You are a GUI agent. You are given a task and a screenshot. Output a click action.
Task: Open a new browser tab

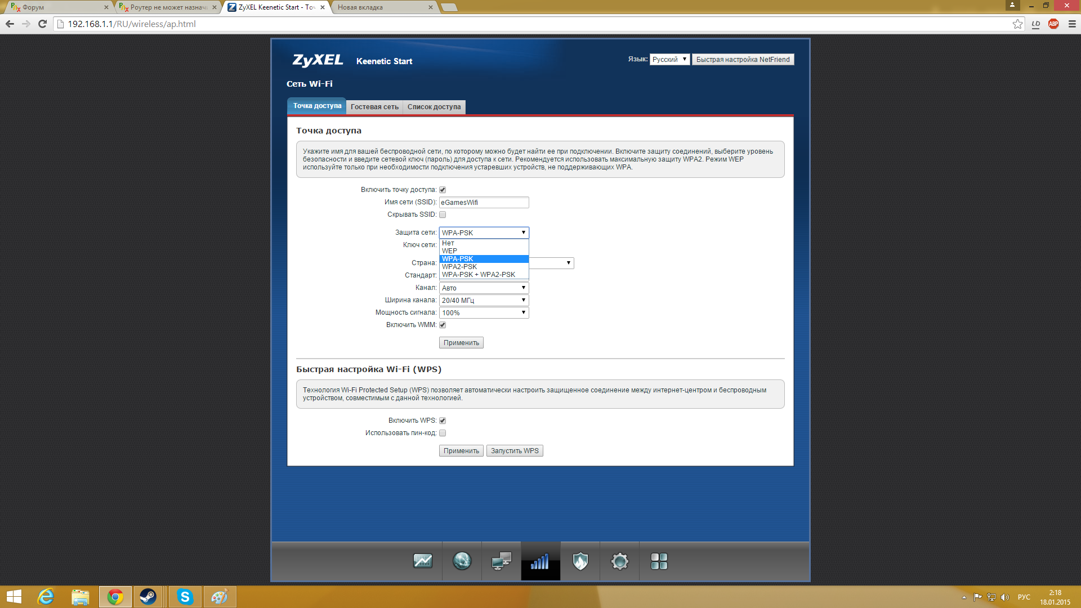449,7
